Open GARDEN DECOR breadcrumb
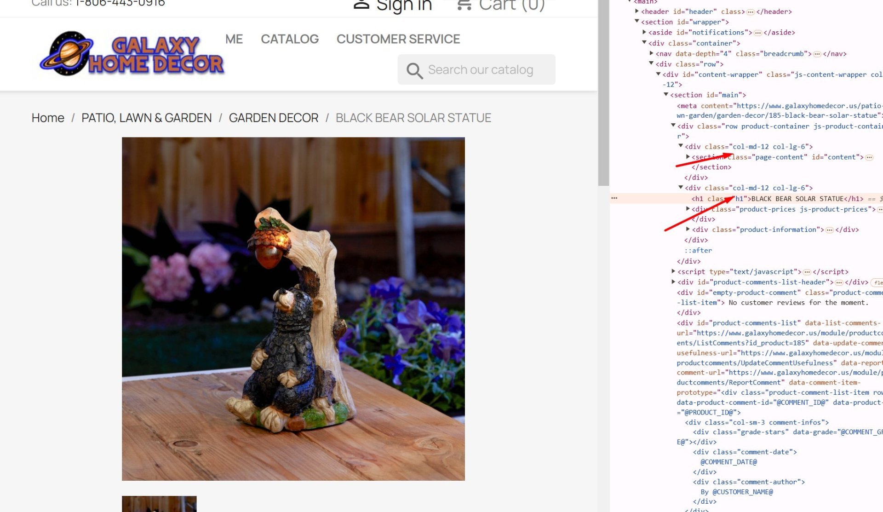 click(274, 118)
